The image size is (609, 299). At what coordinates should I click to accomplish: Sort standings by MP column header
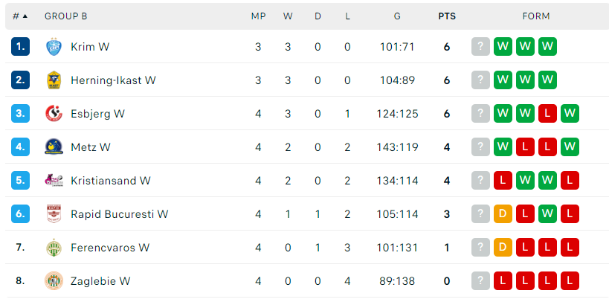pyautogui.click(x=258, y=16)
